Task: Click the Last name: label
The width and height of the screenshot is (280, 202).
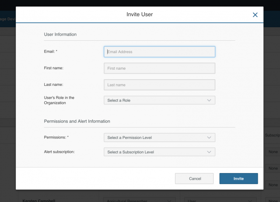Action: point(54,84)
